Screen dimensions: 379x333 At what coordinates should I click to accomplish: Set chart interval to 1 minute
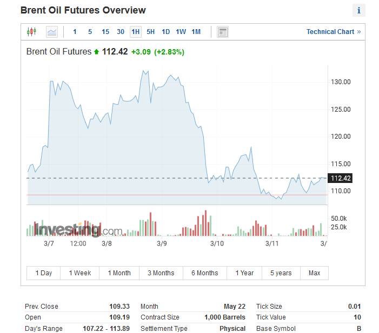tap(75, 32)
